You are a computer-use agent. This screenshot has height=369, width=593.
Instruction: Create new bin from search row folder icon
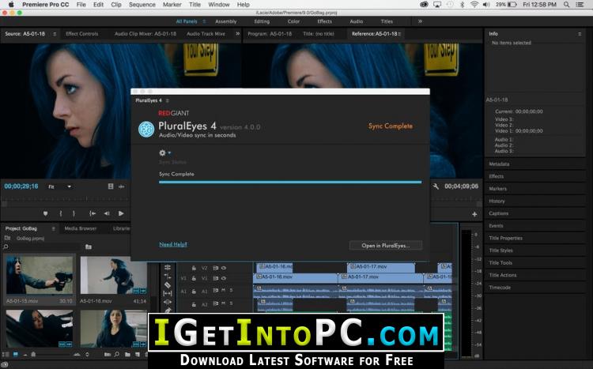(x=89, y=247)
